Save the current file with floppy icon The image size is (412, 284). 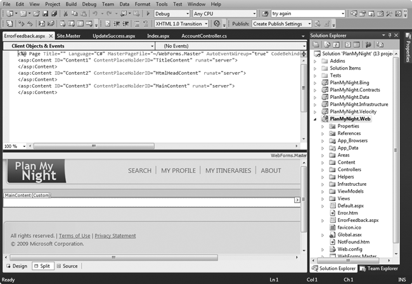(45, 14)
